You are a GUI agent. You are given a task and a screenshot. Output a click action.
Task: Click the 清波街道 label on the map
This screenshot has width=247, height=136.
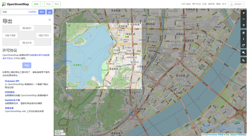pyautogui.click(x=114, y=69)
